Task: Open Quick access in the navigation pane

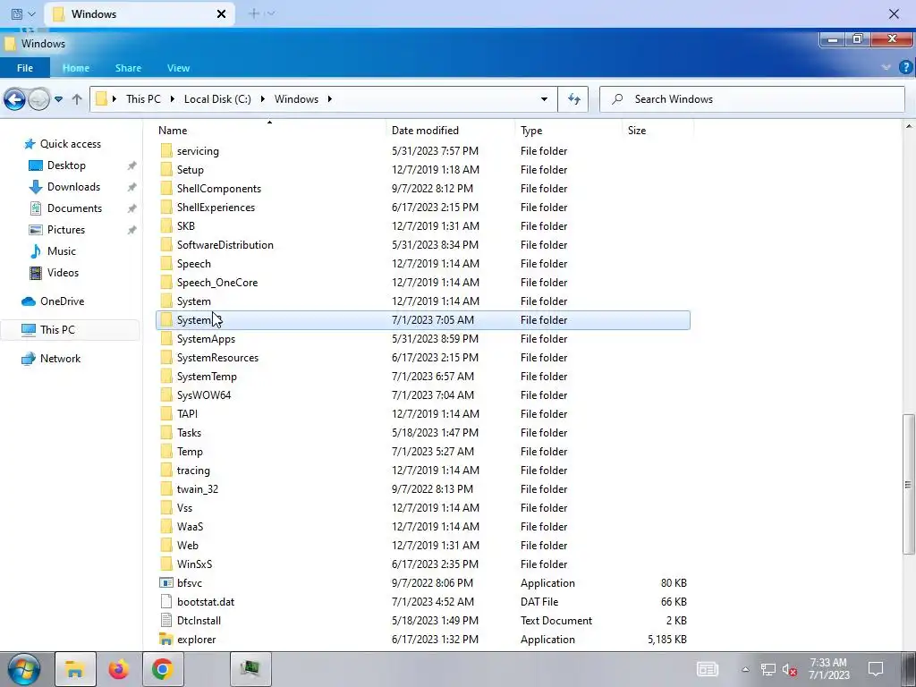Action: point(70,144)
